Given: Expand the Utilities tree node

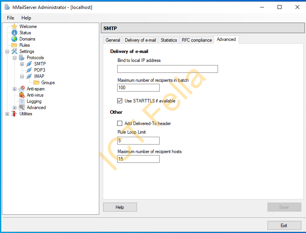Looking at the screenshot, I should click(x=7, y=114).
